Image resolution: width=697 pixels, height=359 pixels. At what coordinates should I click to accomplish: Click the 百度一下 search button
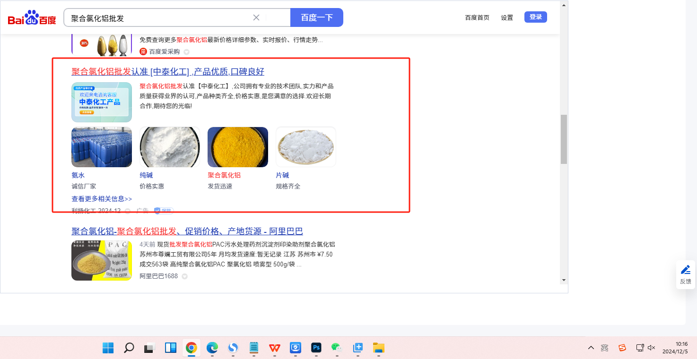(x=317, y=17)
